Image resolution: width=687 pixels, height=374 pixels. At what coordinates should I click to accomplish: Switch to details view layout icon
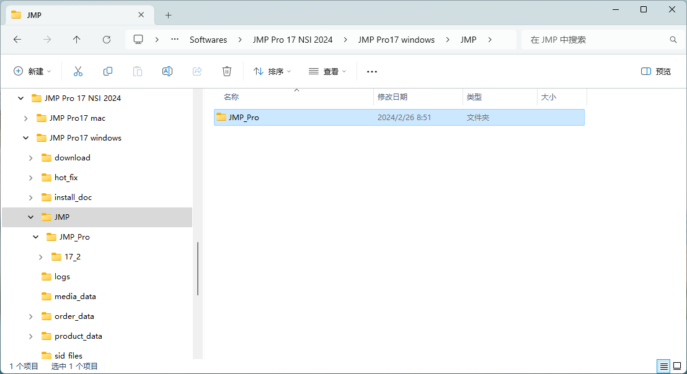click(664, 366)
